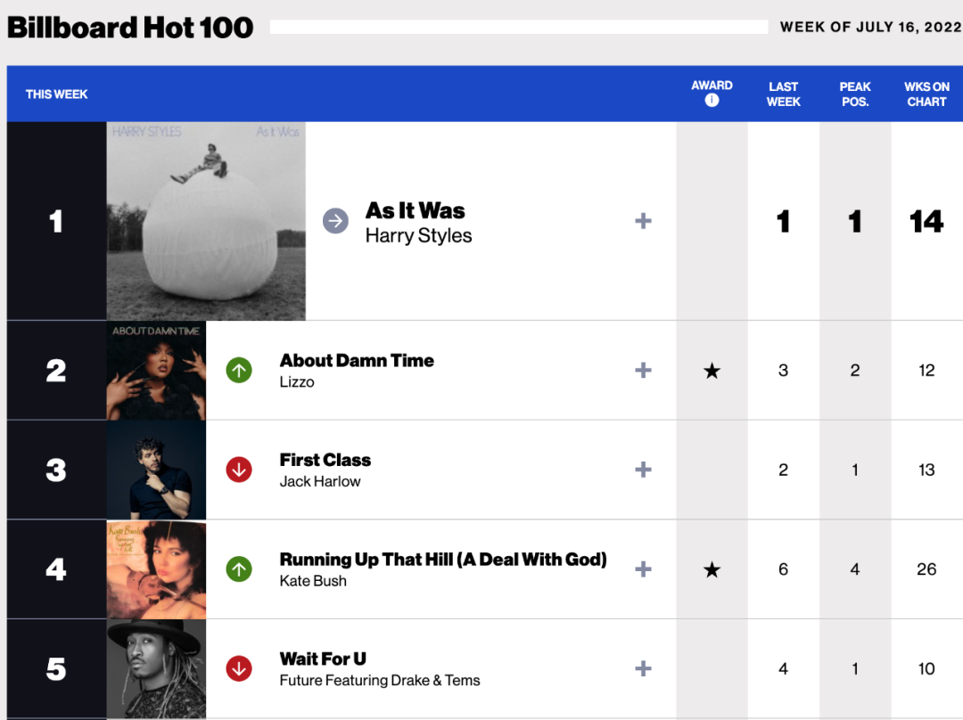
Task: Expand About Damn Time details with plus
Action: pos(643,371)
